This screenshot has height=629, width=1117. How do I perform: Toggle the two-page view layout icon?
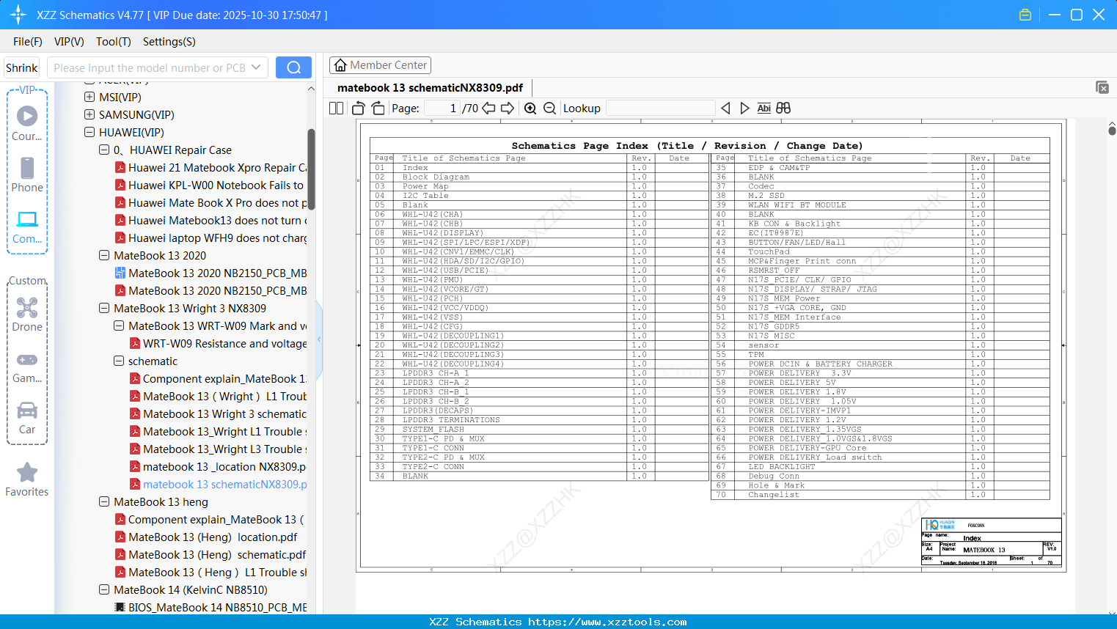(x=337, y=108)
